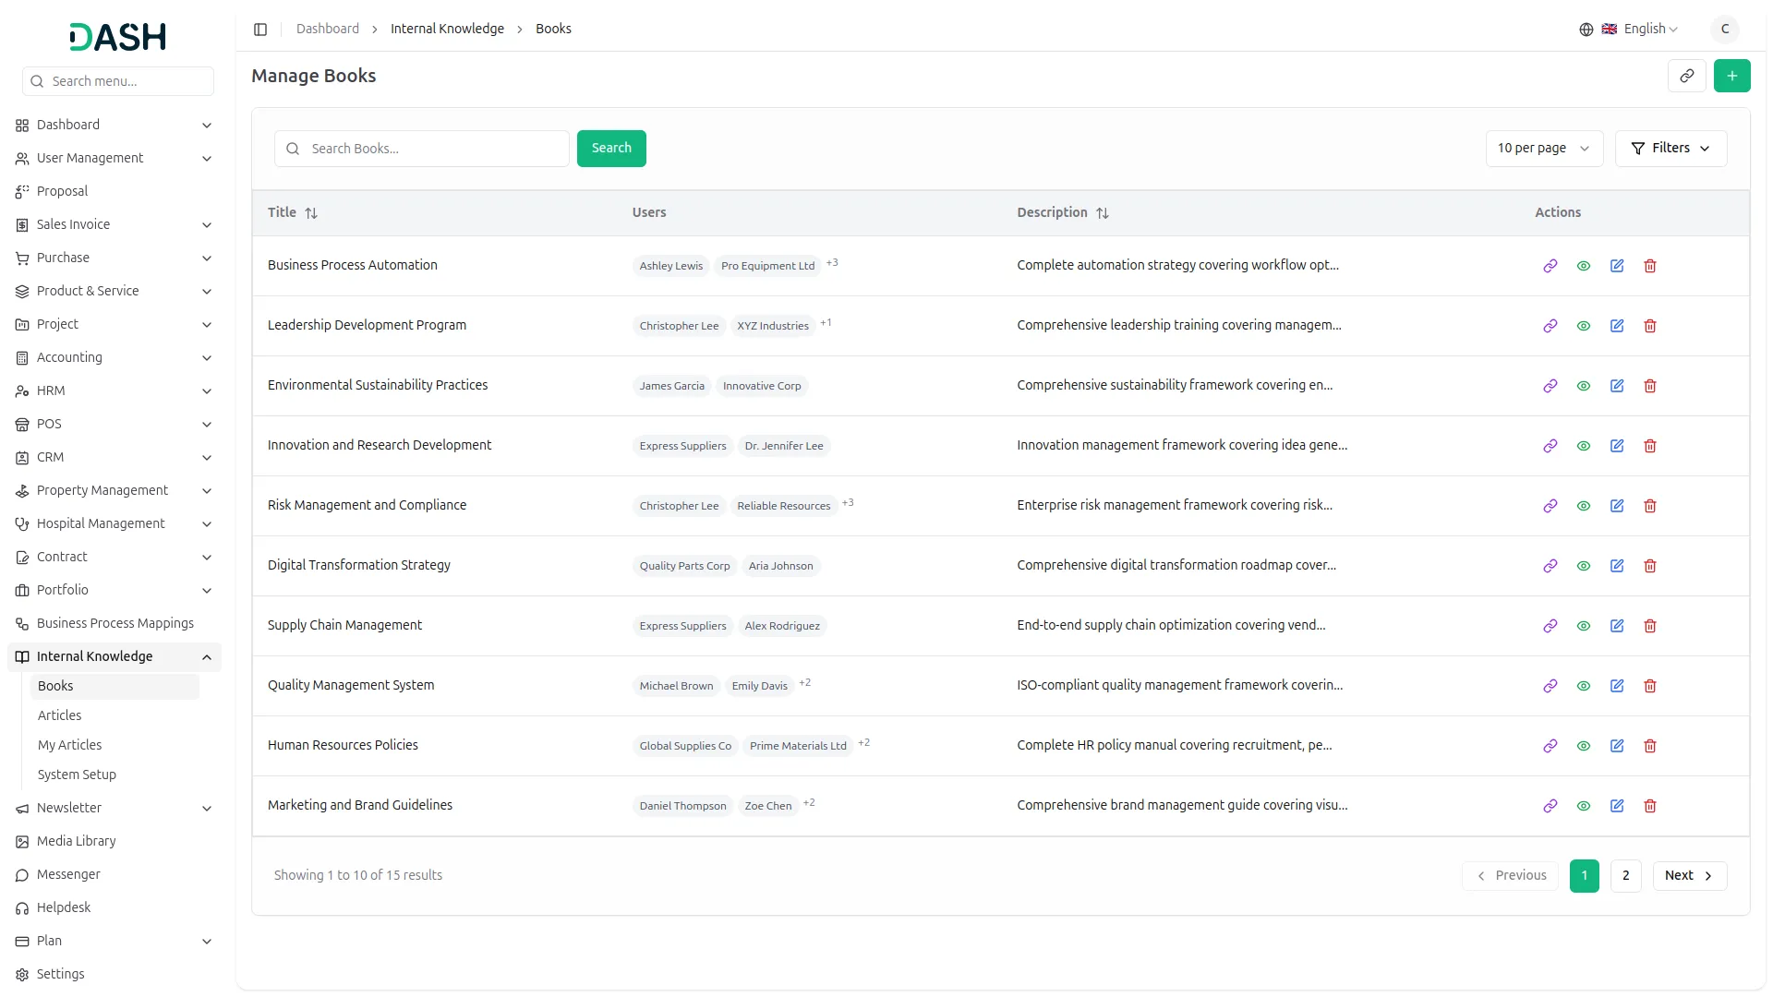The height and width of the screenshot is (997, 1773).
Task: Open Articles in the sidebar
Action: [59, 715]
